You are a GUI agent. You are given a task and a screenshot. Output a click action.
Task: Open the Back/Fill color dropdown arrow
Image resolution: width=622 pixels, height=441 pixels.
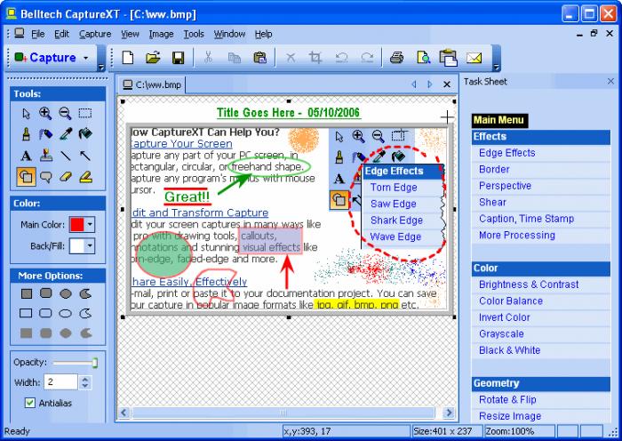point(90,245)
